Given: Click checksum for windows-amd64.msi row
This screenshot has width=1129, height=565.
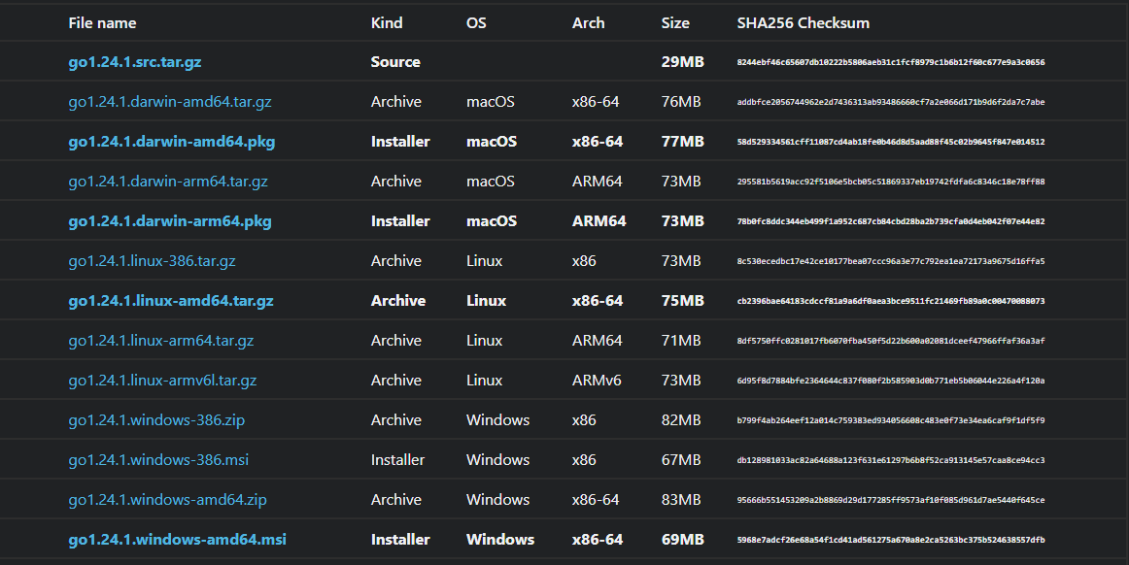Looking at the screenshot, I should coord(890,540).
